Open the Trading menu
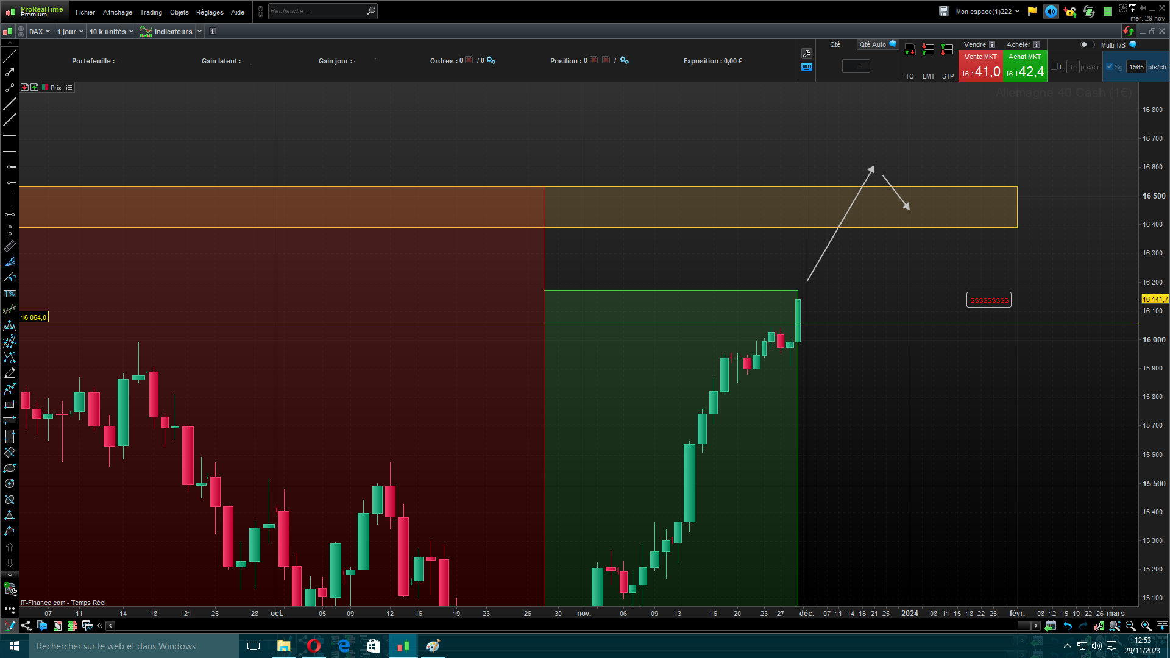Image resolution: width=1170 pixels, height=658 pixels. pyautogui.click(x=151, y=12)
